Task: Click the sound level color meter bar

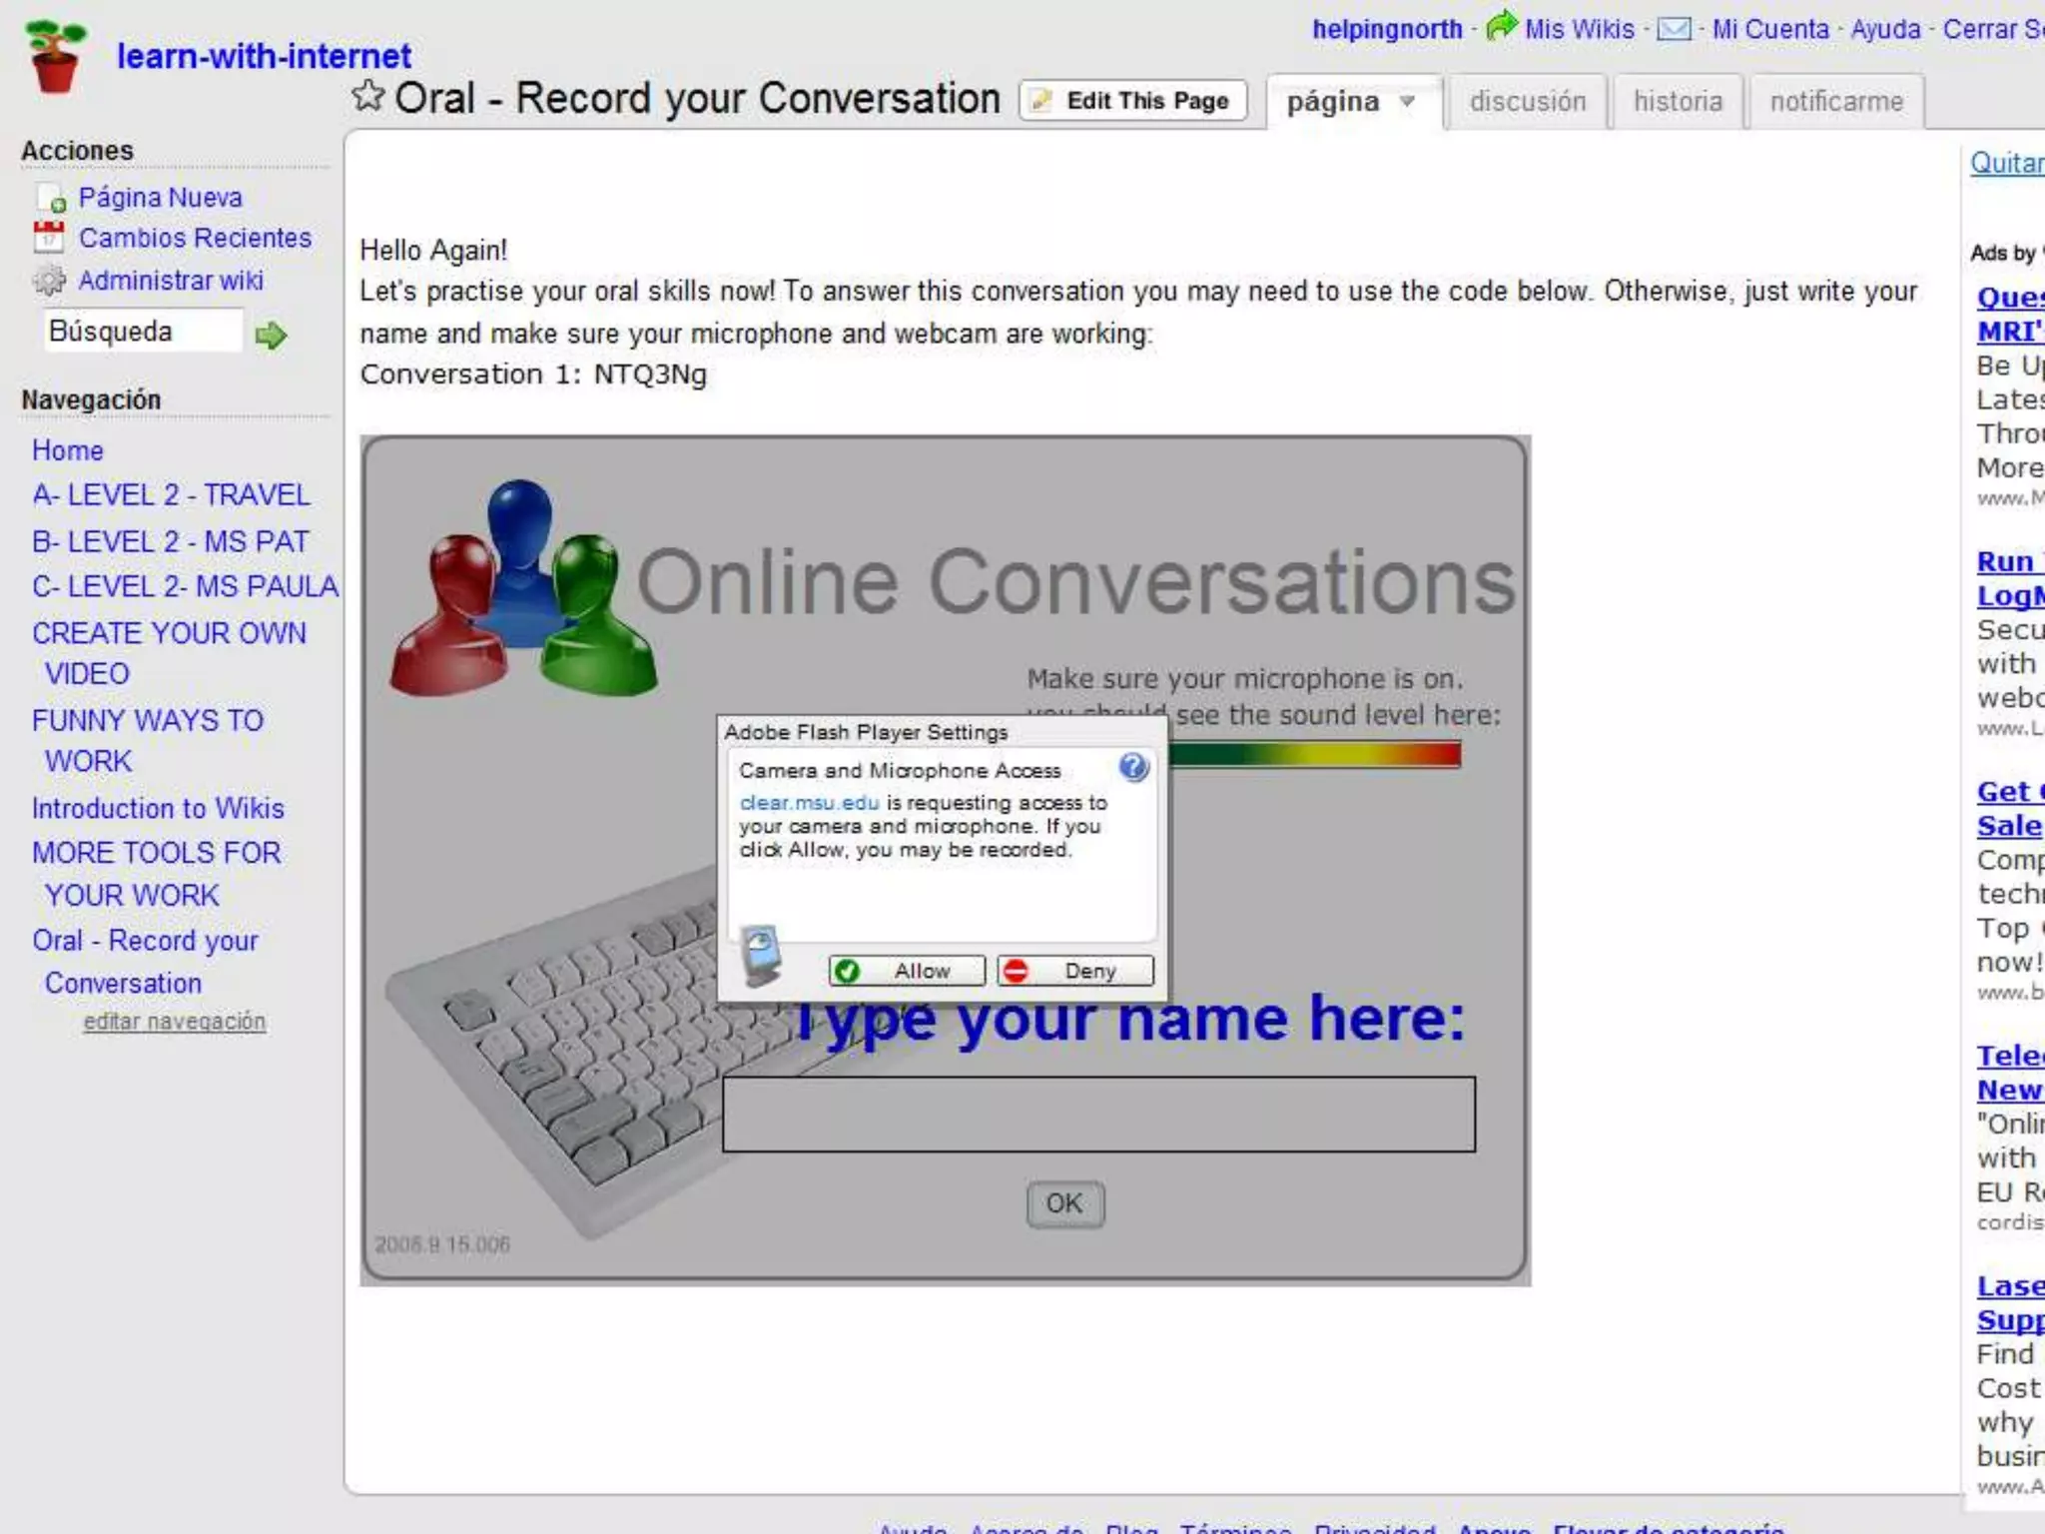Action: click(x=1314, y=754)
